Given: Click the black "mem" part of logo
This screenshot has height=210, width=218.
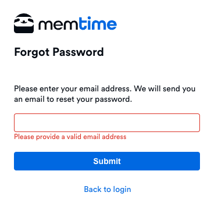Looking at the screenshot, I should point(59,25).
